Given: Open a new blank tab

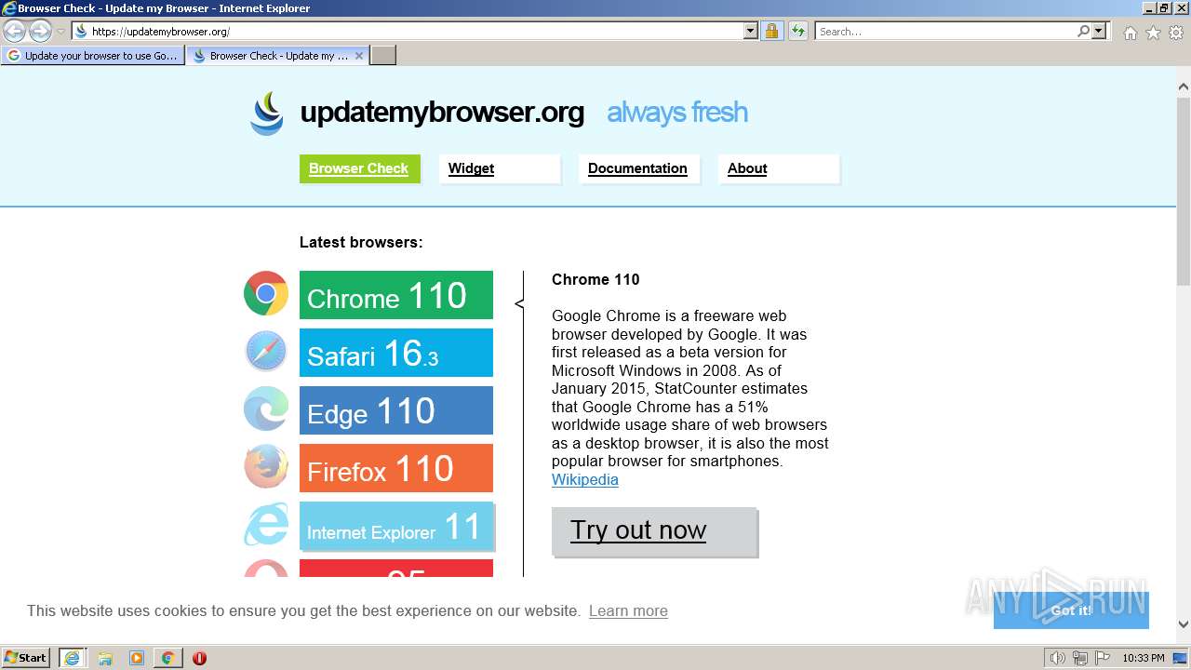Looking at the screenshot, I should 383,56.
